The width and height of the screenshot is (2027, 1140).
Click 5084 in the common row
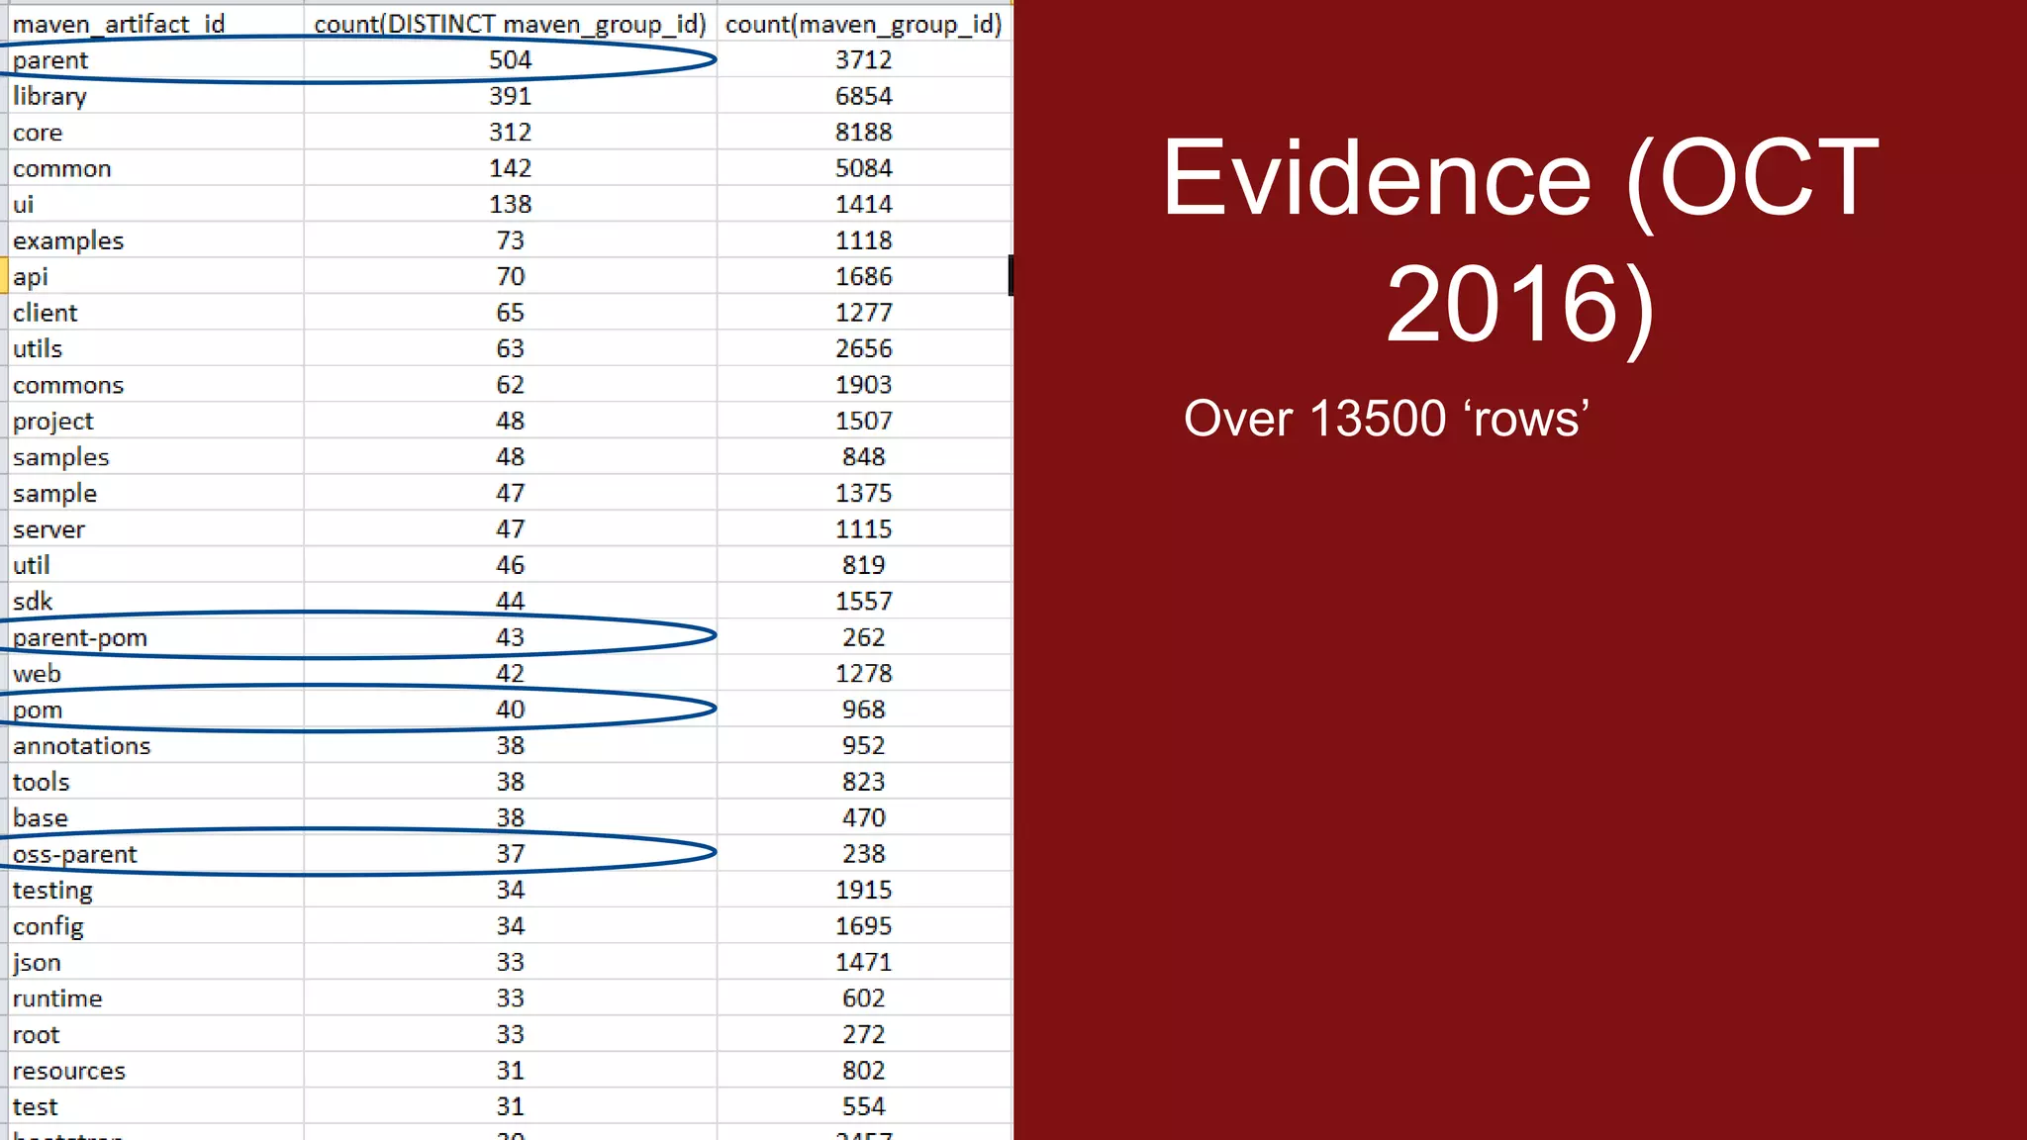coord(863,168)
